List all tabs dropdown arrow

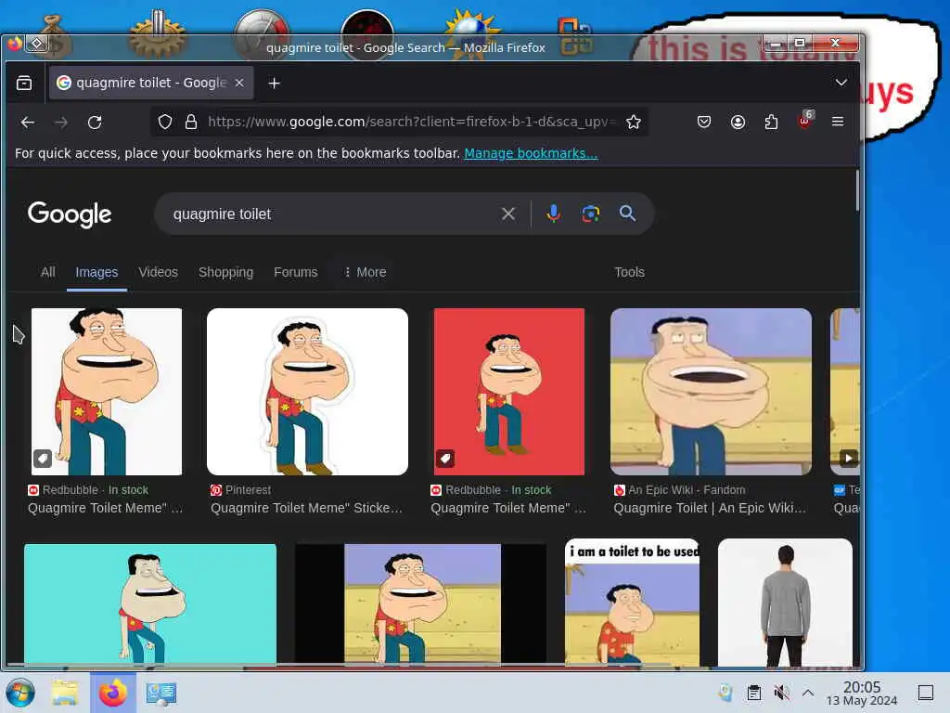[841, 83]
